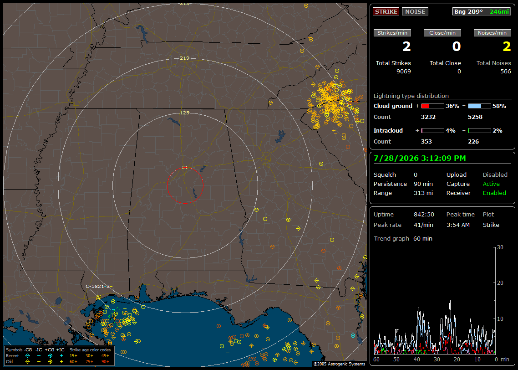Click the Total Noises value 566
518x370 pixels.
tap(505, 72)
